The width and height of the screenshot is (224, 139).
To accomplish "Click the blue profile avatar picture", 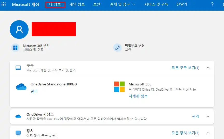I will pyautogui.click(x=19, y=30).
